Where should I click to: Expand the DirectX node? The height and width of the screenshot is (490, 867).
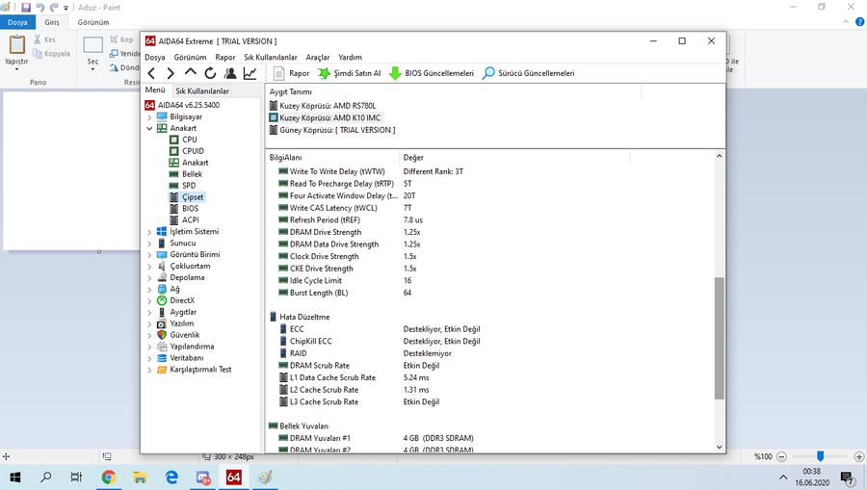point(149,301)
